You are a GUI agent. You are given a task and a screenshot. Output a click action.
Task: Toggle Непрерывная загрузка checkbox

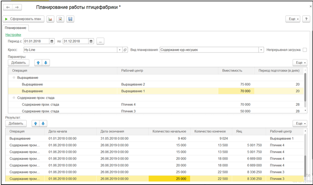[305, 50]
